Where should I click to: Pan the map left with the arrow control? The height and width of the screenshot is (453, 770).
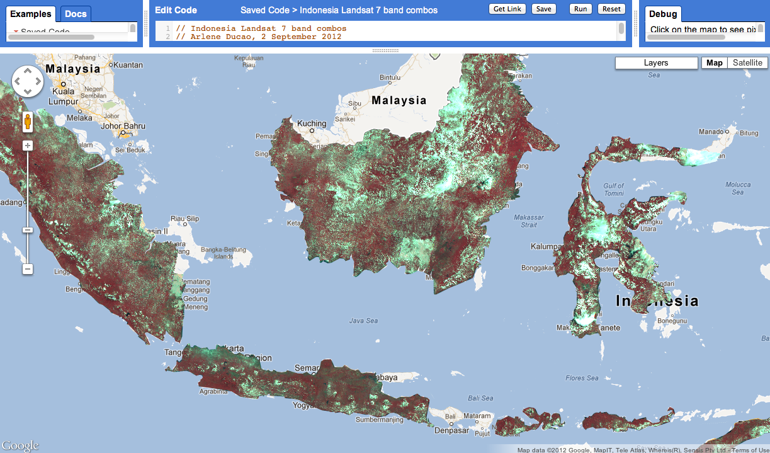click(x=18, y=81)
